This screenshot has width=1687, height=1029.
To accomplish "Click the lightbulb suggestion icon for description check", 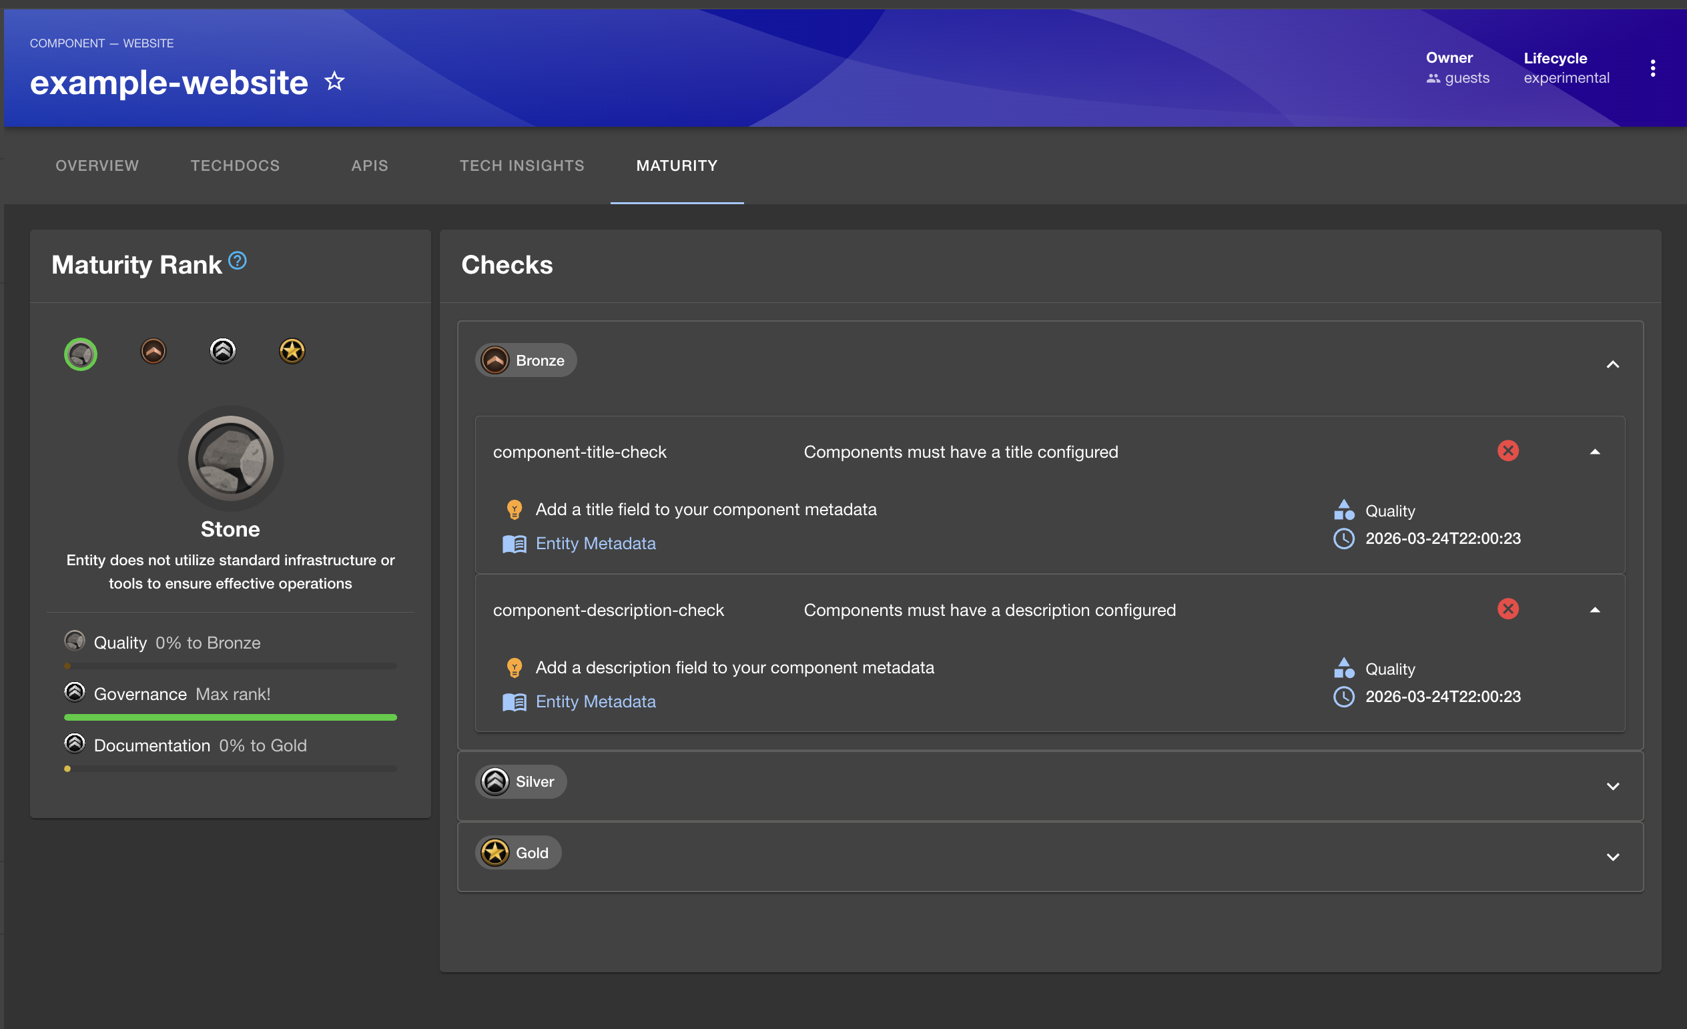I will point(515,667).
